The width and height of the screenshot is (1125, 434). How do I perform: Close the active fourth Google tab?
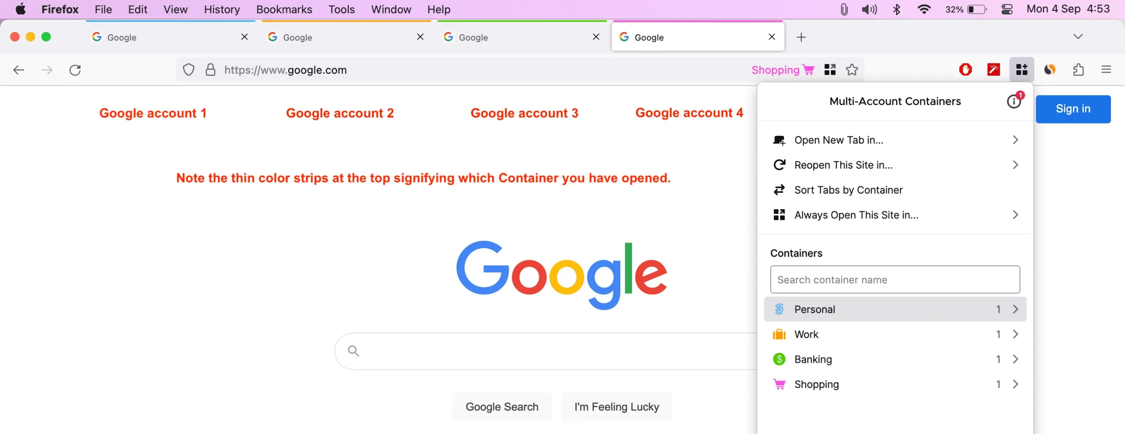(x=772, y=37)
